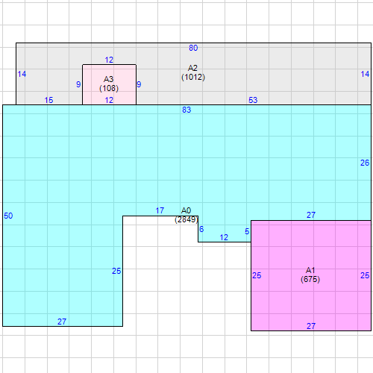Click the 9 dimension left of A3
This screenshot has height=373, width=373.
pyautogui.click(x=78, y=84)
